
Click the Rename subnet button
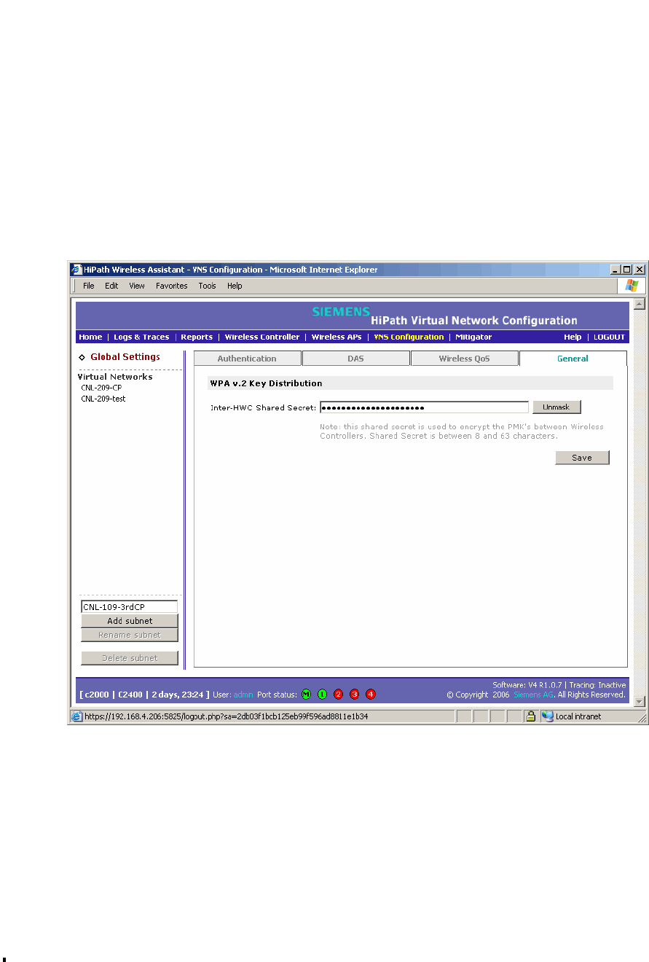tap(130, 636)
